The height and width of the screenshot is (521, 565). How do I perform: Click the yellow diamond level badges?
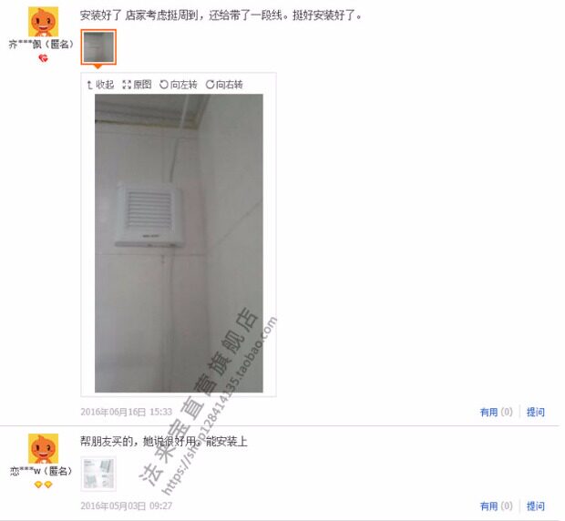(43, 485)
